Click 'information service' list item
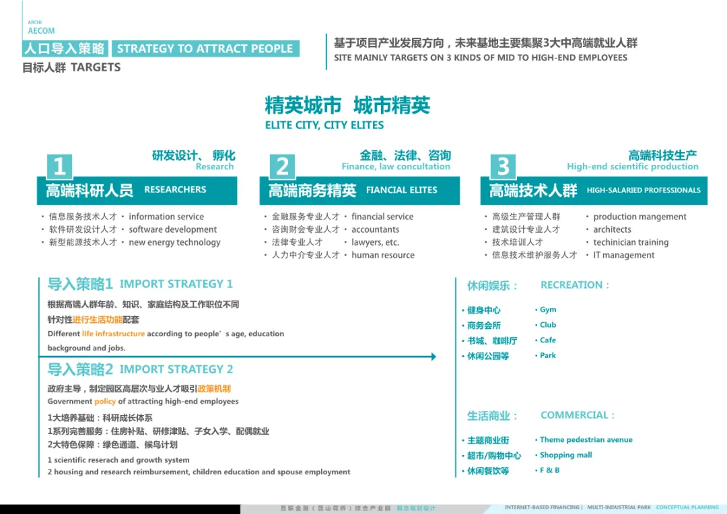The image size is (727, 514). pos(166,217)
